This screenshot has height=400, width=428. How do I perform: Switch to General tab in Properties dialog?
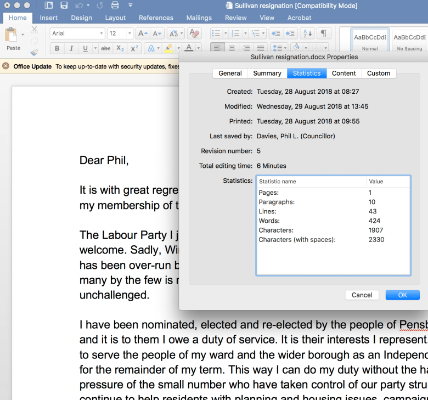pos(230,73)
